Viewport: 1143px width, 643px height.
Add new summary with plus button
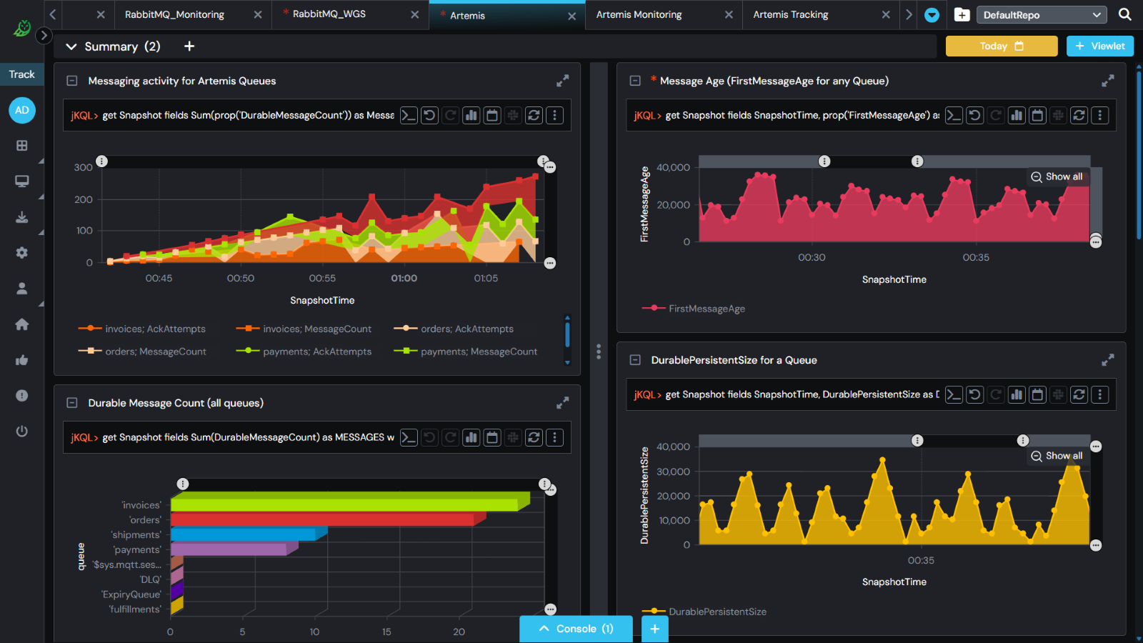coord(189,46)
